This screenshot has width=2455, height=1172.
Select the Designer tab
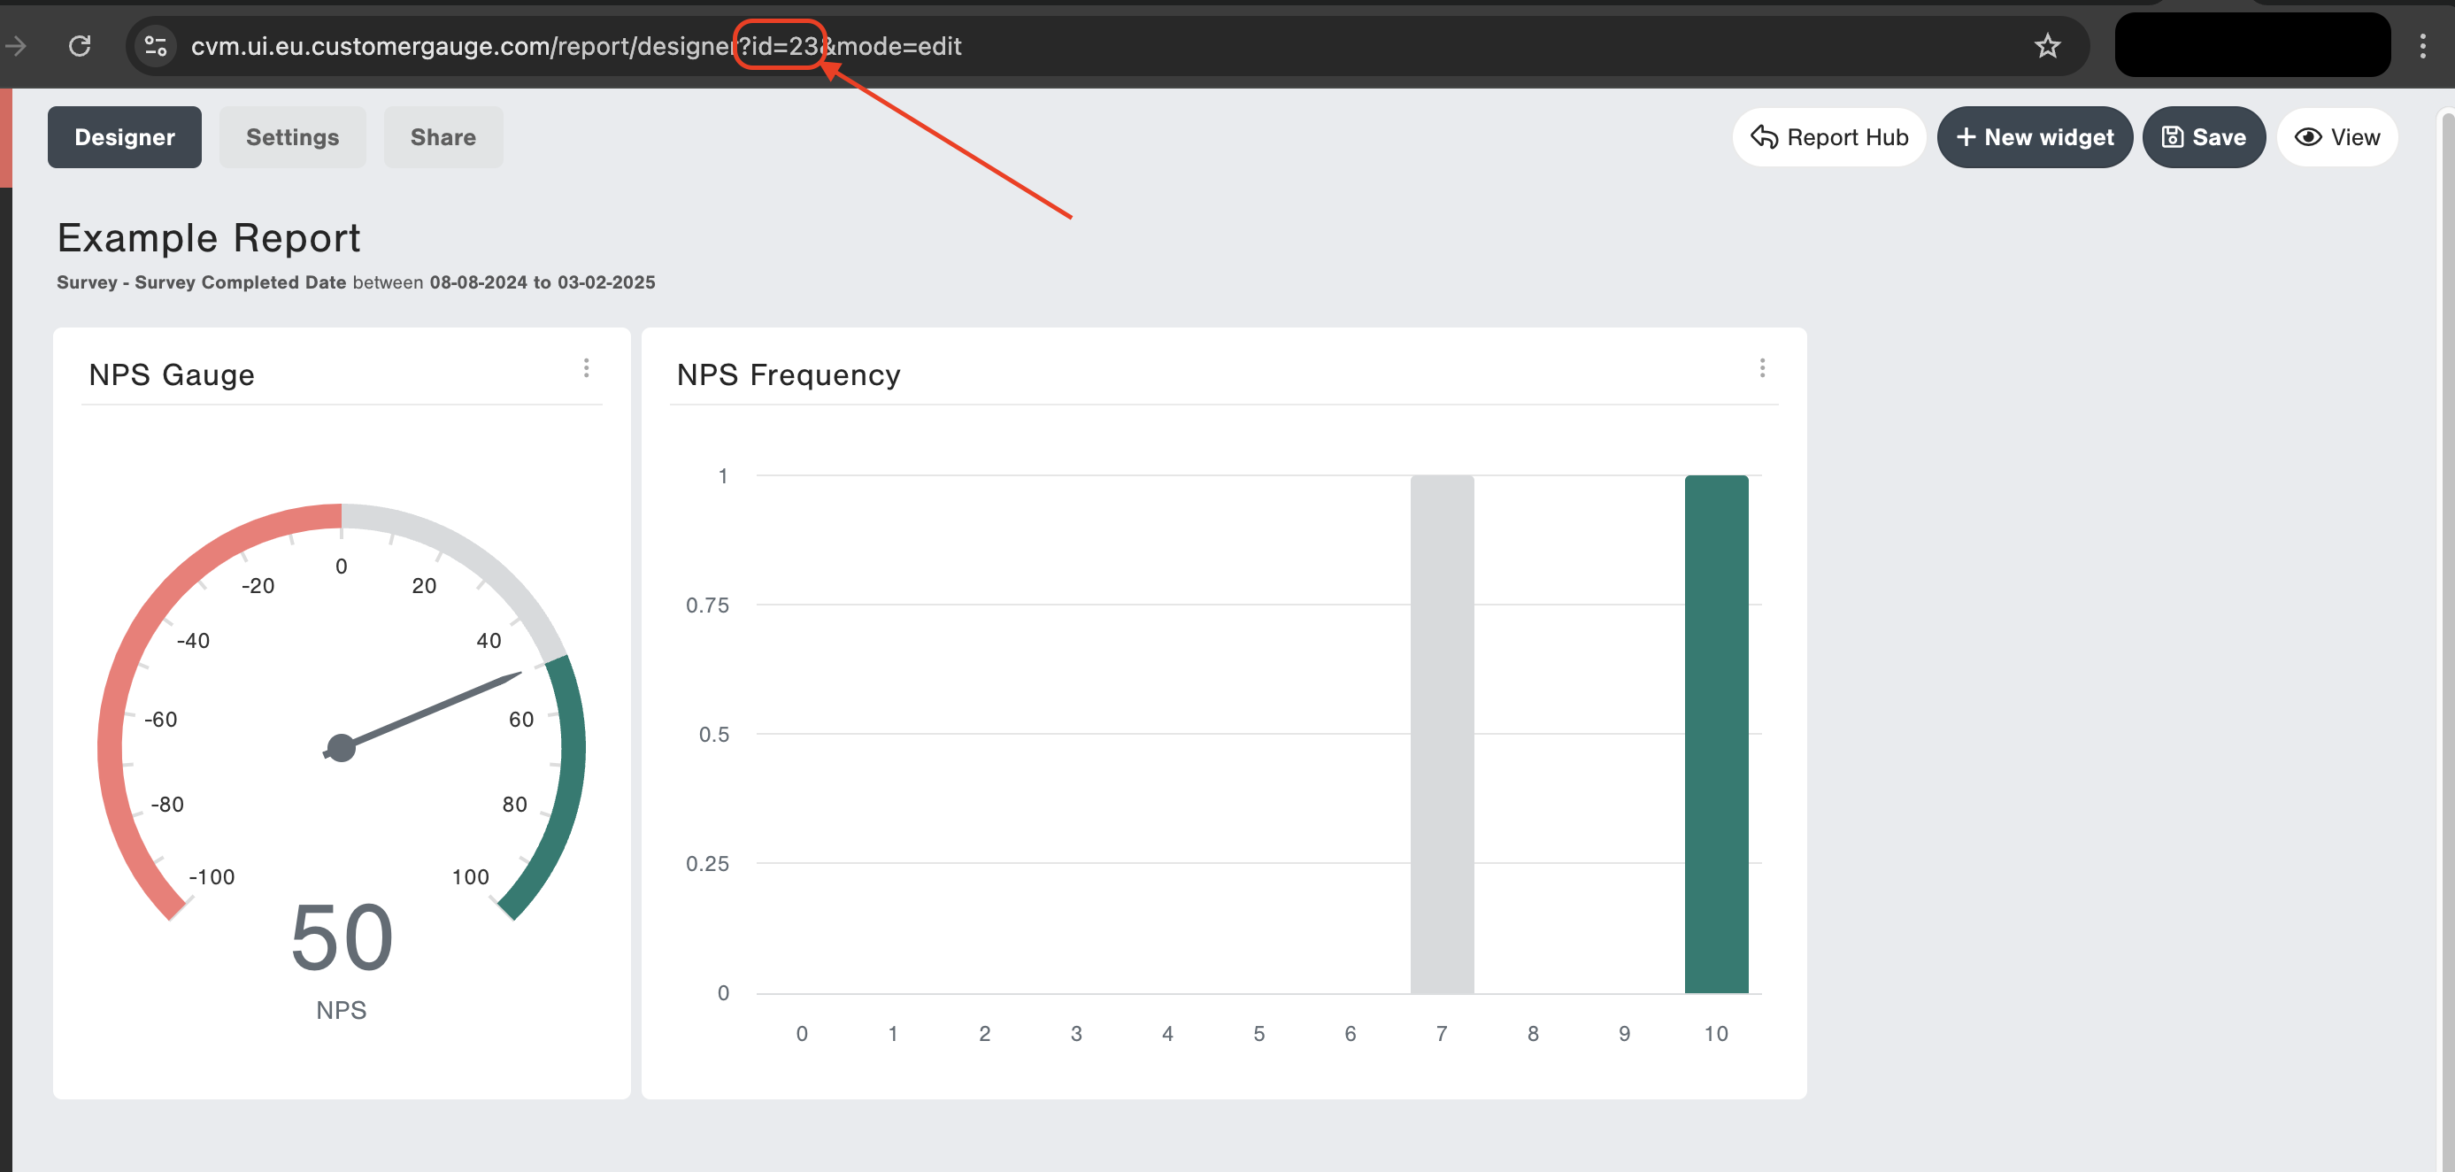[x=124, y=137]
